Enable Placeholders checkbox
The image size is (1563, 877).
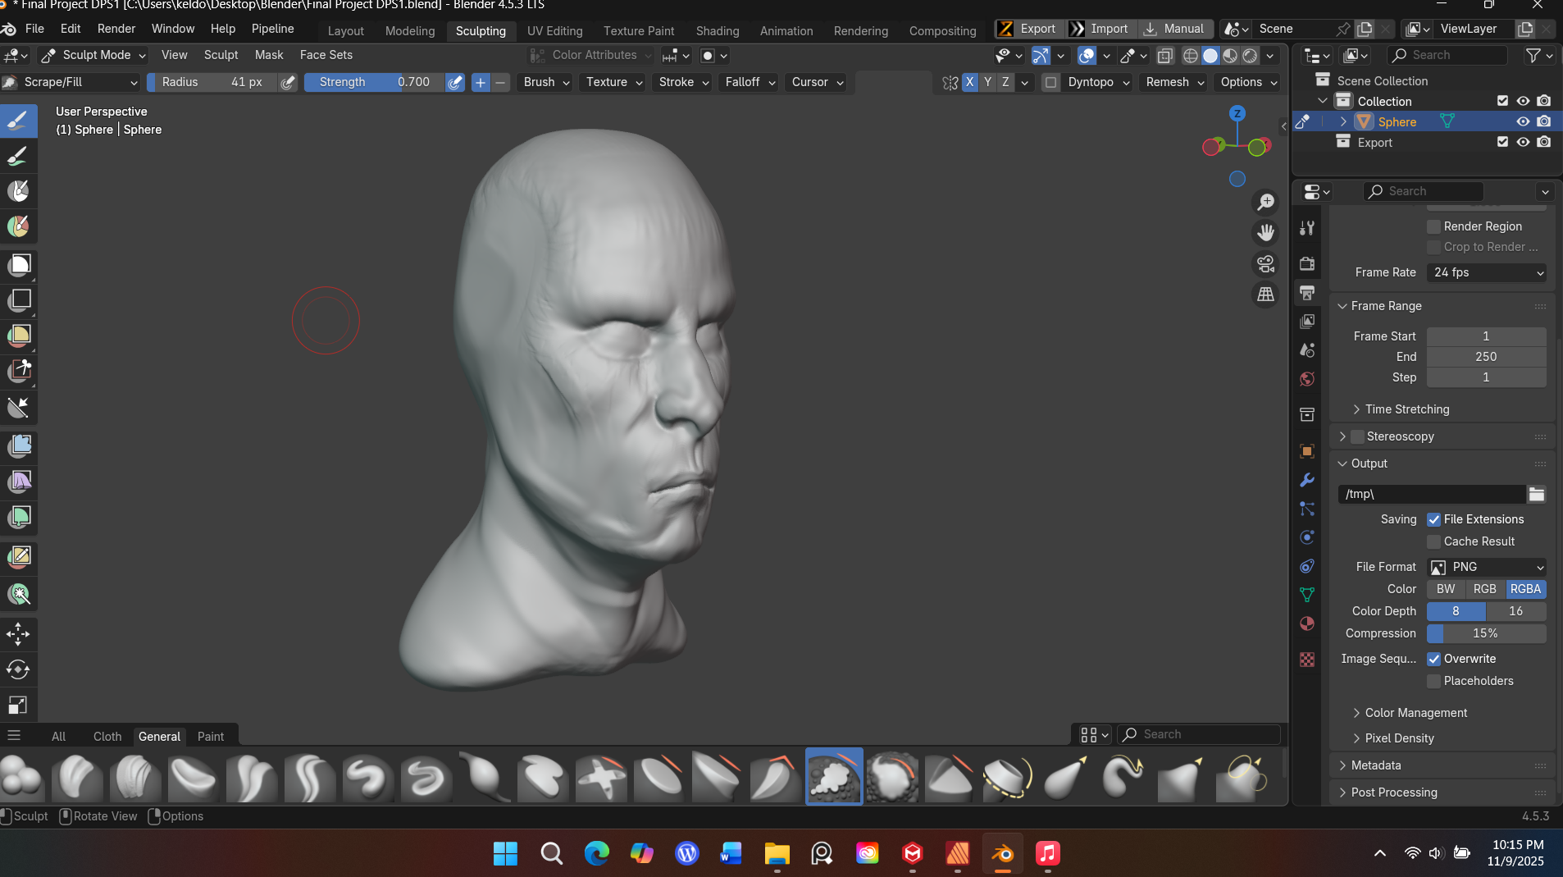point(1434,681)
